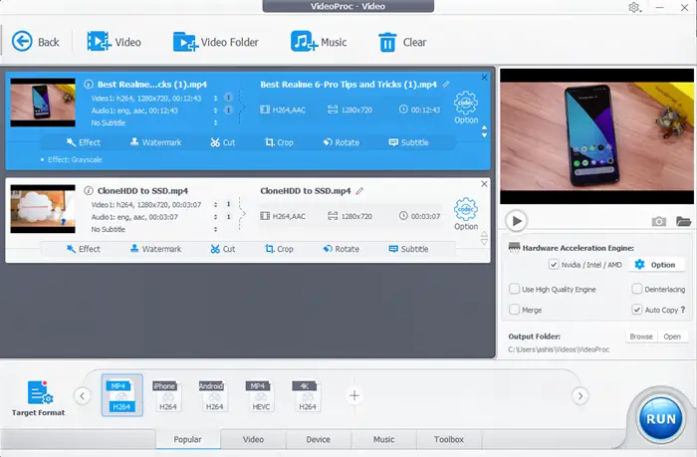697x457 pixels.
Task: Open hardware acceleration Option button
Action: pyautogui.click(x=656, y=265)
